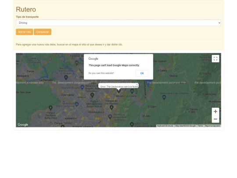Open Report a map error link
This screenshot has height=178, width=237.
[x=212, y=126]
